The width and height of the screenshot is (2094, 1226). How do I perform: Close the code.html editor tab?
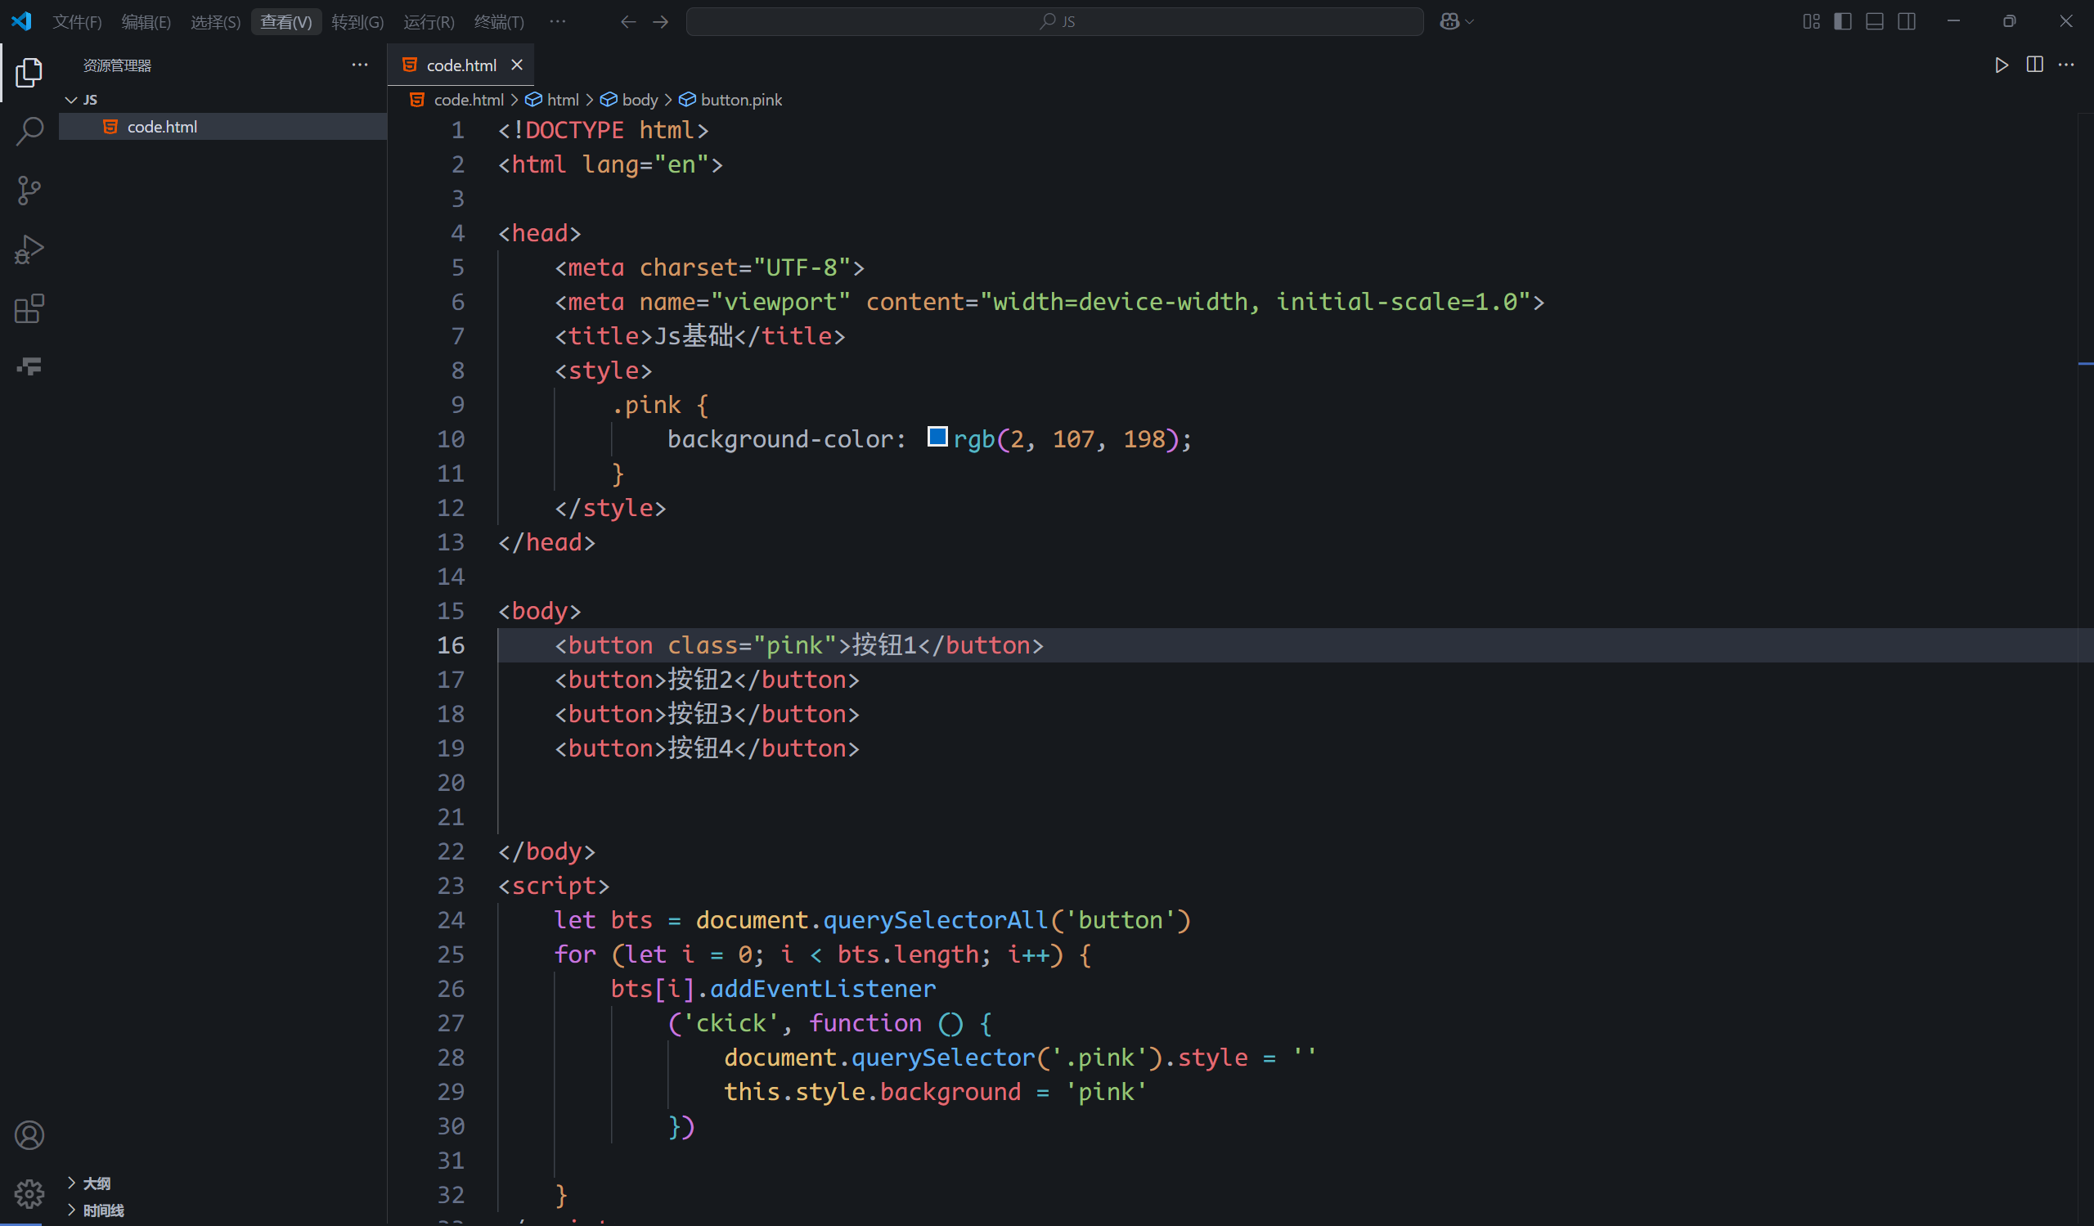click(517, 65)
